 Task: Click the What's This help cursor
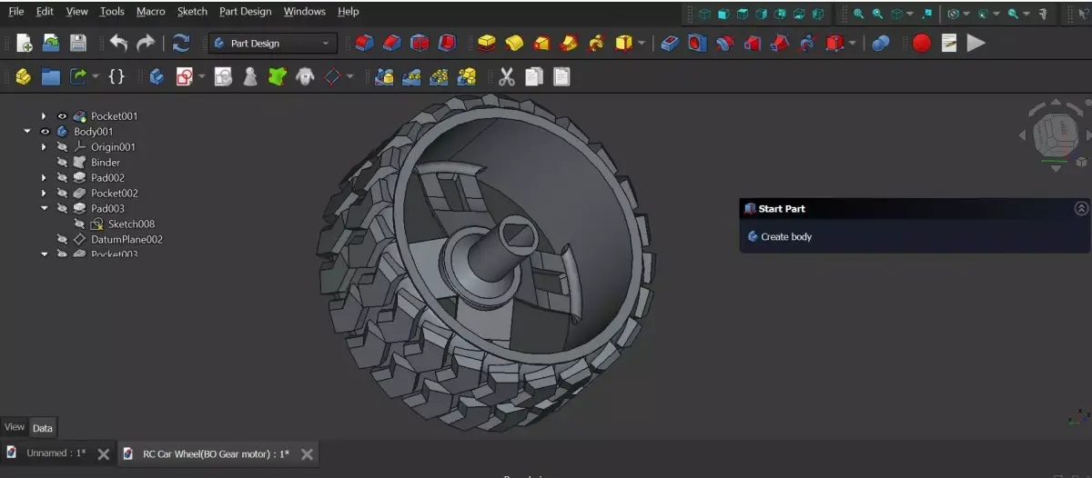(x=1082, y=14)
